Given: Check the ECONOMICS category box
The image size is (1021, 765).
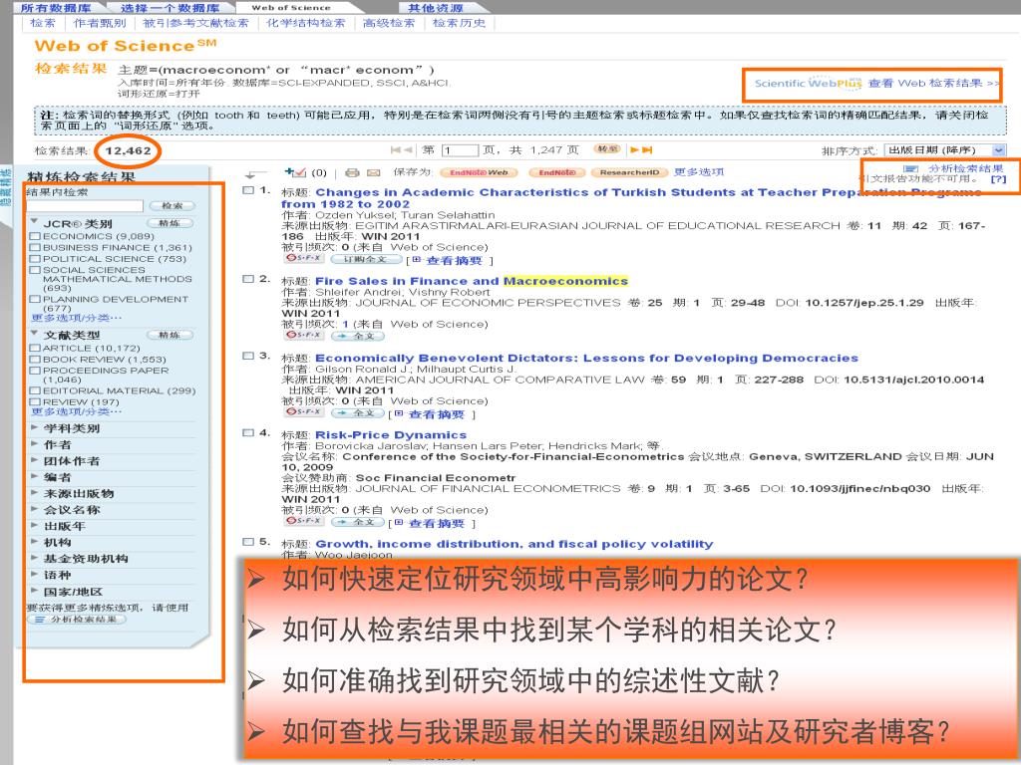Looking at the screenshot, I should click(35, 236).
